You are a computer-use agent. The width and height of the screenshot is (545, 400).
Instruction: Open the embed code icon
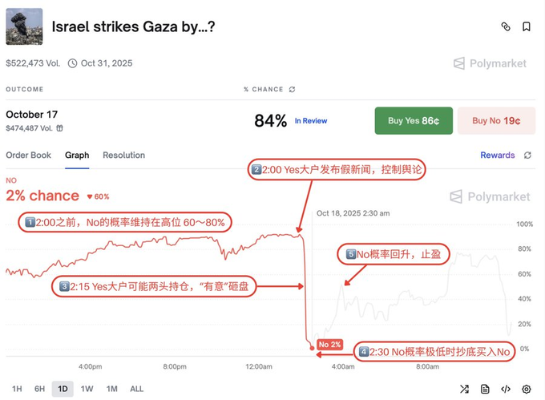pos(506,389)
